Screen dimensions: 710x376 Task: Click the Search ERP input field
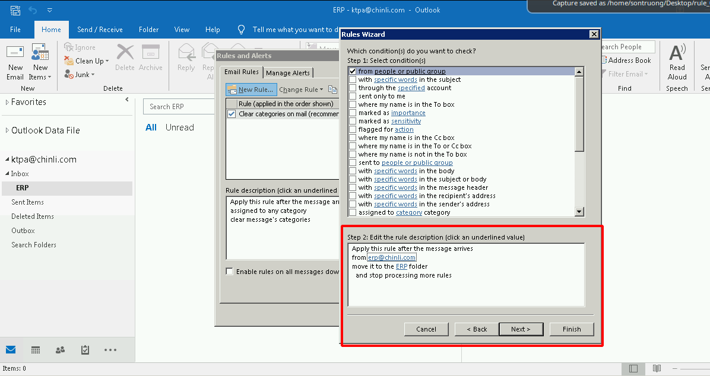click(179, 107)
